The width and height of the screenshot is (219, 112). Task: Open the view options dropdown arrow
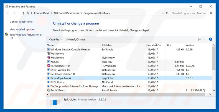(204, 39)
